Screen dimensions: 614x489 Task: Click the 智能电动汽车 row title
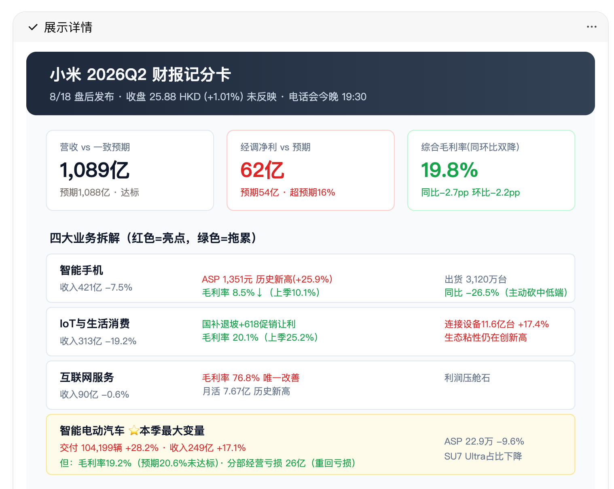point(92,431)
